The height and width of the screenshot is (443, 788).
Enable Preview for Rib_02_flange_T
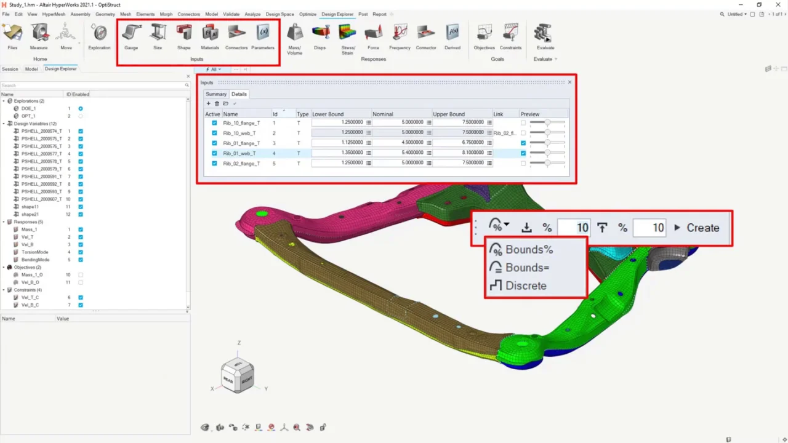tap(523, 164)
